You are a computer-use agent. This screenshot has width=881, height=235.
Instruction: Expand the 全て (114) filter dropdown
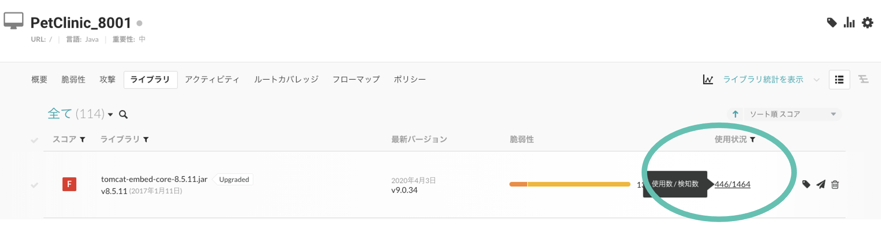point(110,115)
